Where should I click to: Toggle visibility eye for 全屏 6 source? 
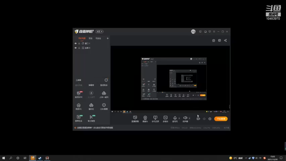coord(75,48)
